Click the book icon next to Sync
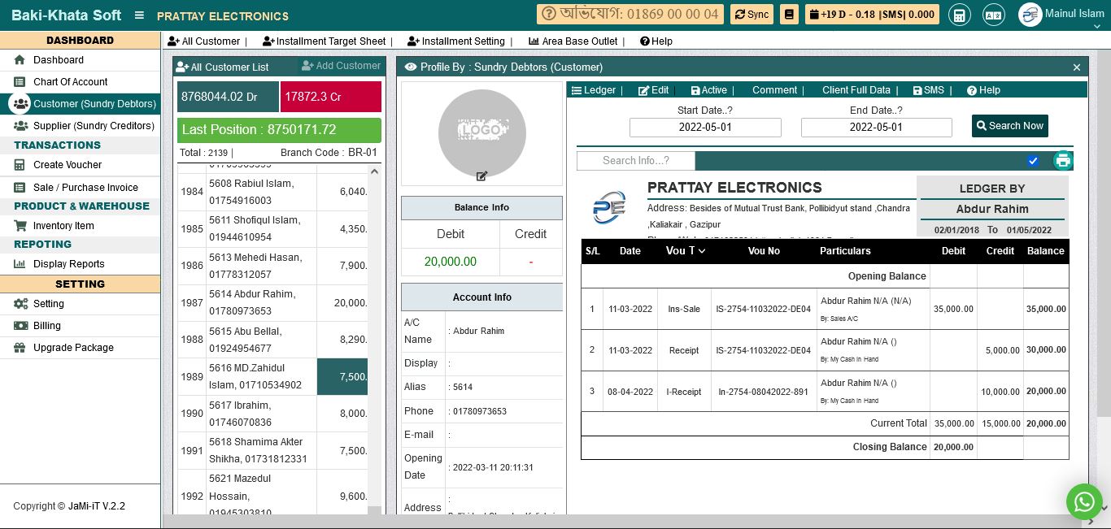Screen dimensions: 1111x529 coord(788,15)
